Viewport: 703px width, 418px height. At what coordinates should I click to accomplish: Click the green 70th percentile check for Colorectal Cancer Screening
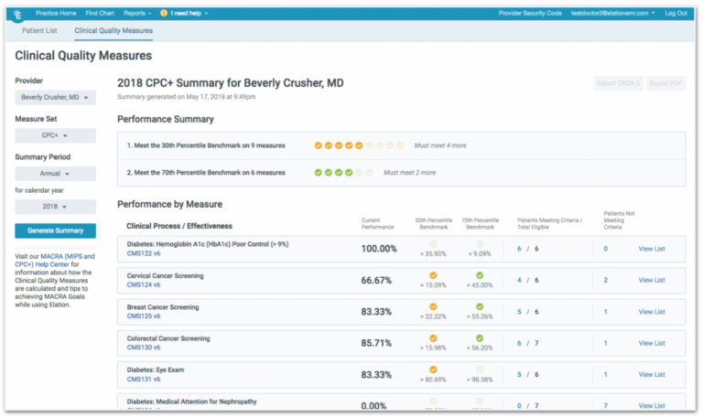point(480,338)
